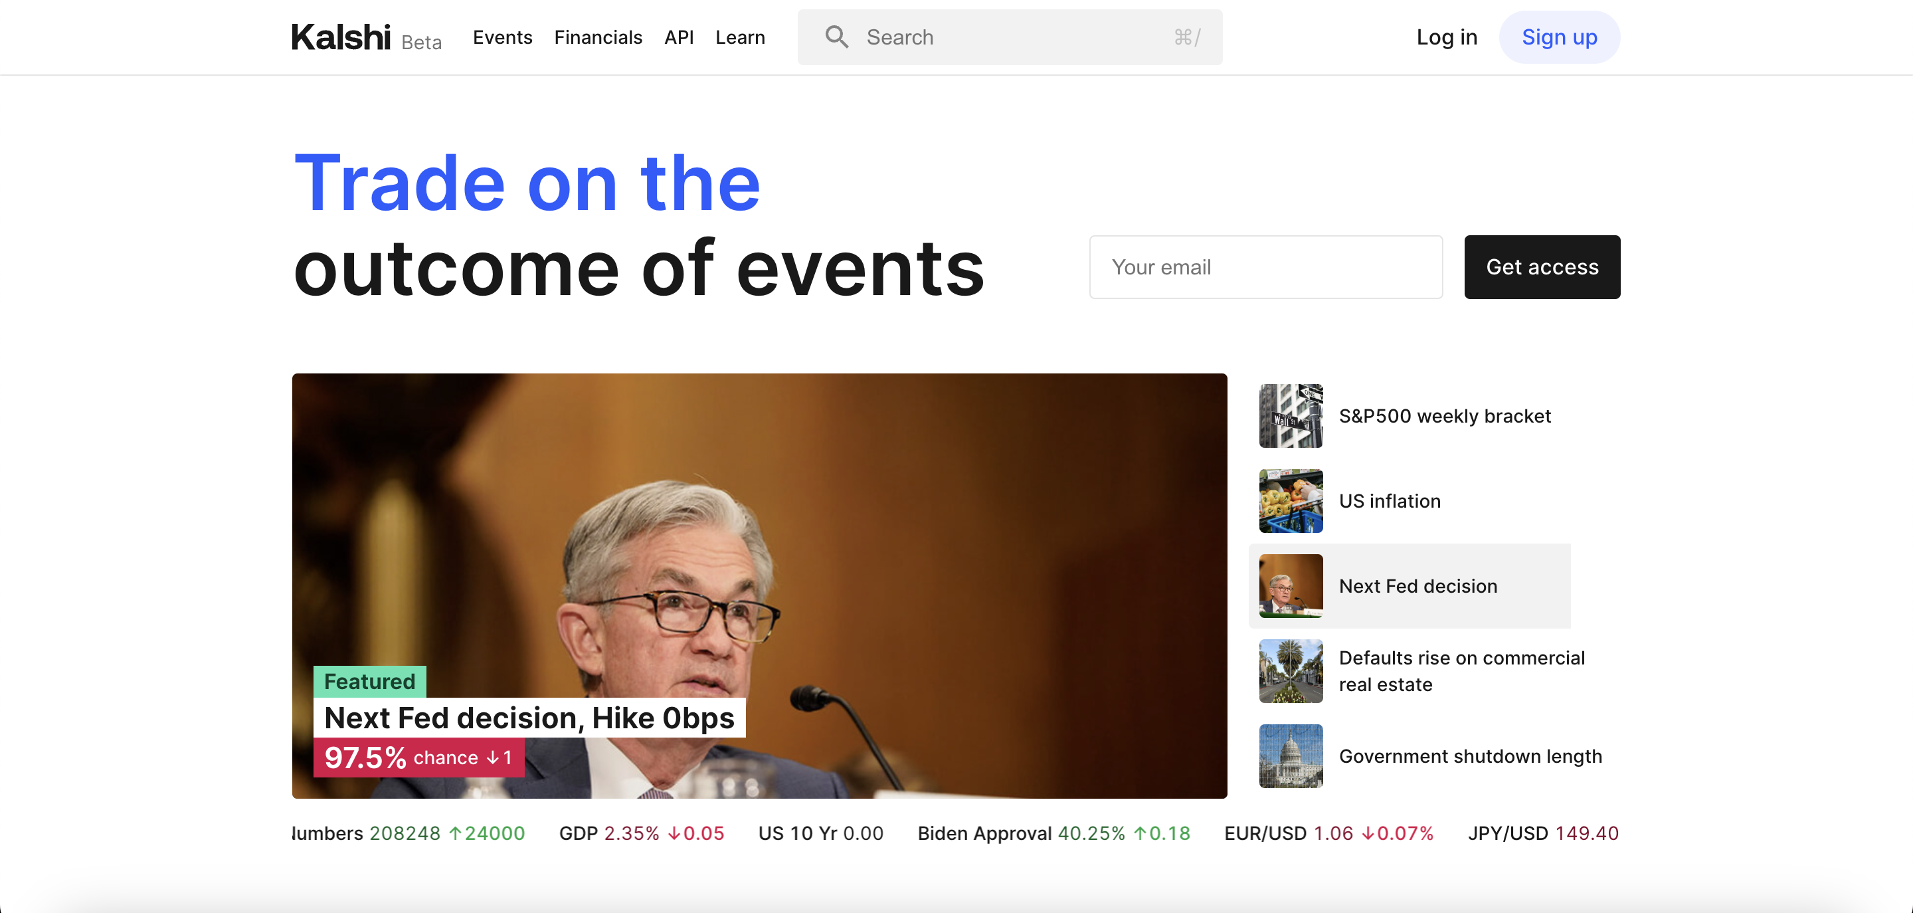Click the magnifying glass search icon

[836, 37]
